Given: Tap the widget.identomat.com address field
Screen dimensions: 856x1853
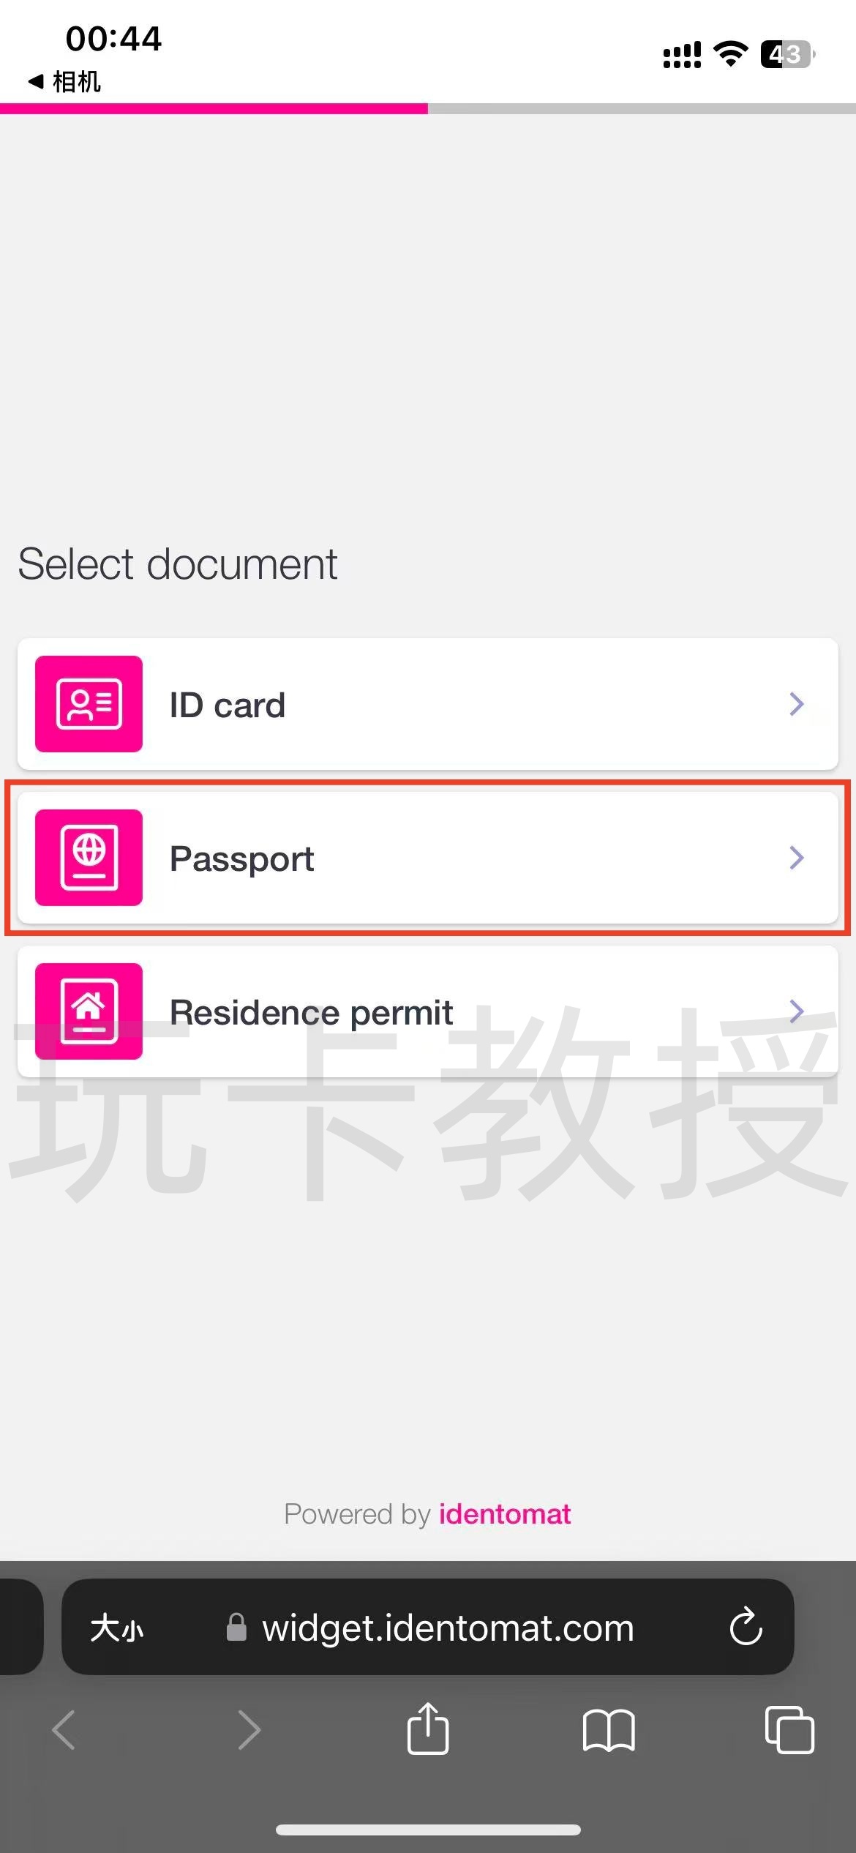Looking at the screenshot, I should 448,1628.
